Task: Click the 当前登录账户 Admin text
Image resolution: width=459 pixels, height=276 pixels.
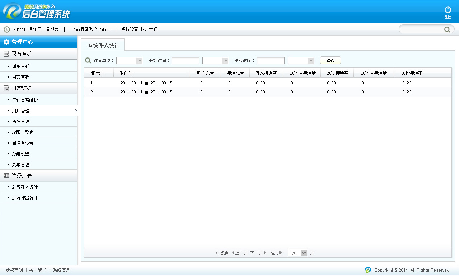Action: [91, 29]
